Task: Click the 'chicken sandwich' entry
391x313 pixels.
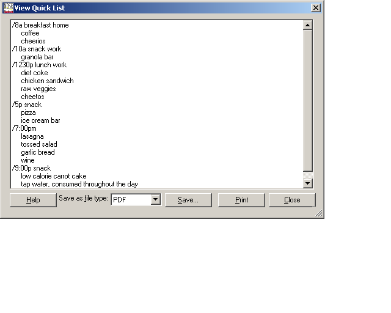Action: 48,81
